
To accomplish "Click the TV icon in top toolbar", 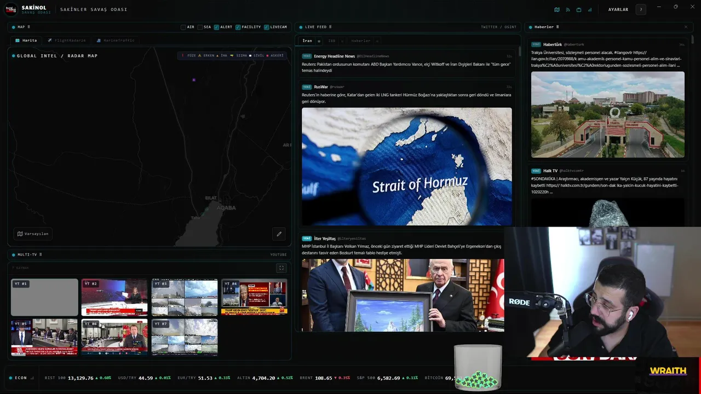I will 579,9.
